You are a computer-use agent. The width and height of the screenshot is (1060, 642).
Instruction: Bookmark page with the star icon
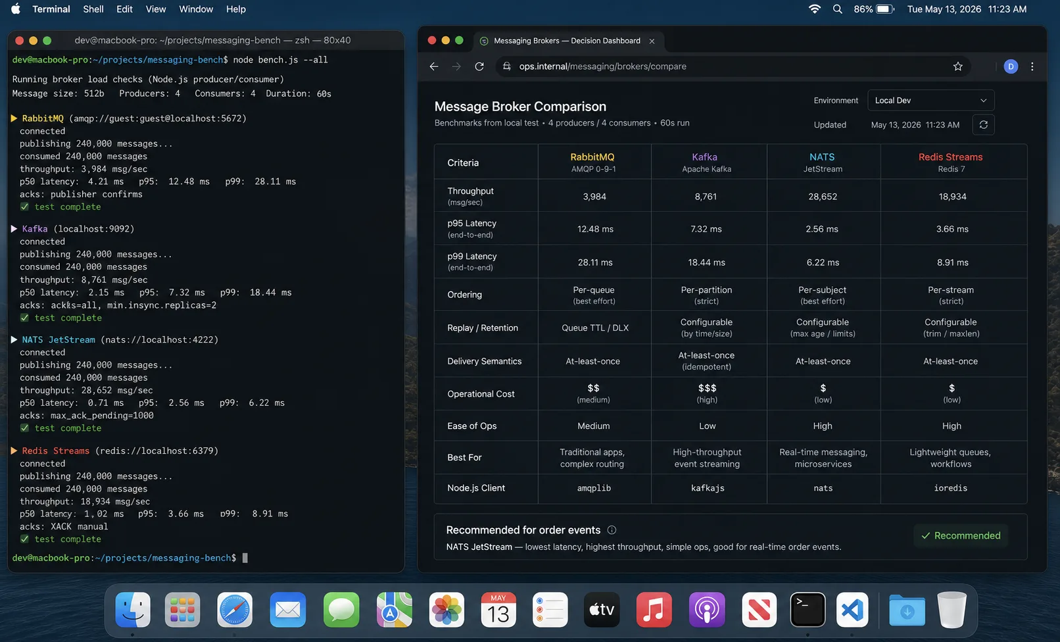coord(957,66)
